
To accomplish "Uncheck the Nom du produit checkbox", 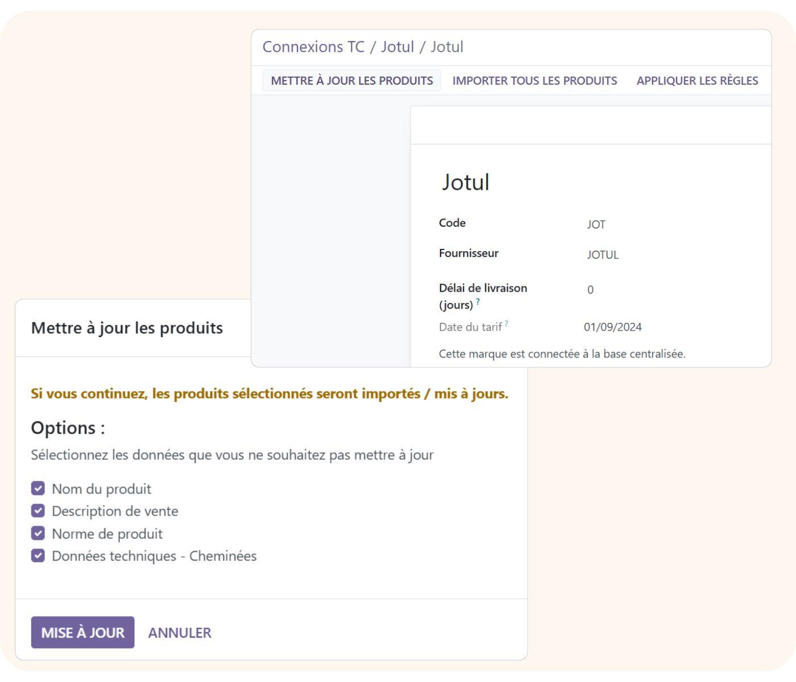I will [38, 489].
